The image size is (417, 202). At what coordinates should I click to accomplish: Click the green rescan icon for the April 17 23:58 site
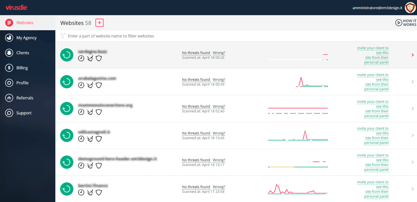click(x=66, y=189)
